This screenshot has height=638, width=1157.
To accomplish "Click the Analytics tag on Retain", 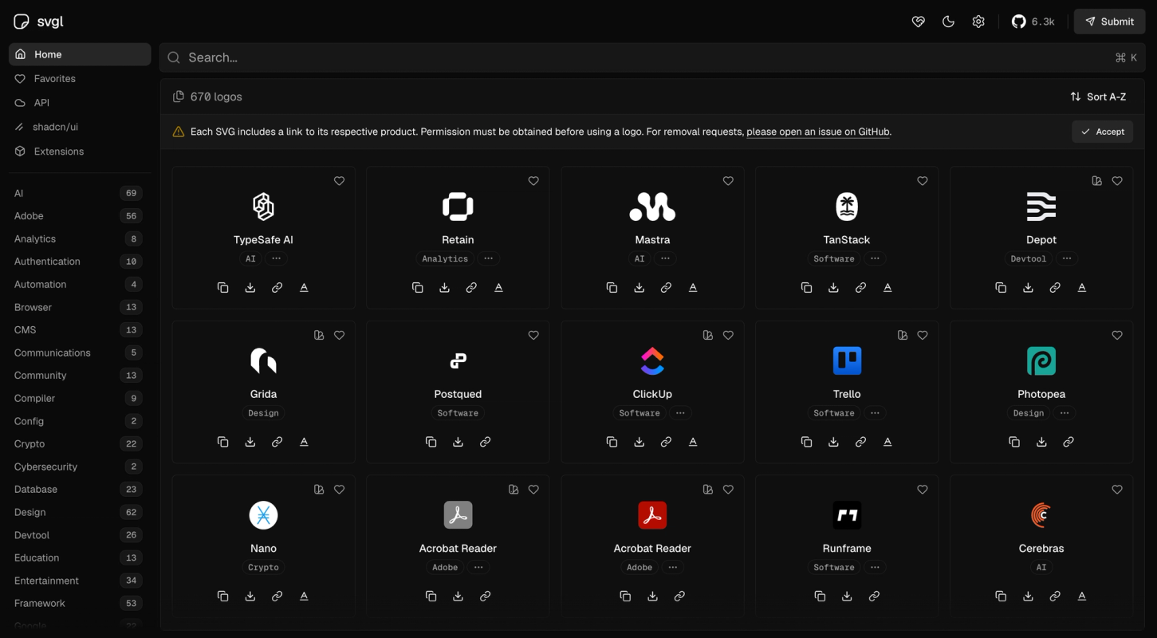I will click(445, 258).
